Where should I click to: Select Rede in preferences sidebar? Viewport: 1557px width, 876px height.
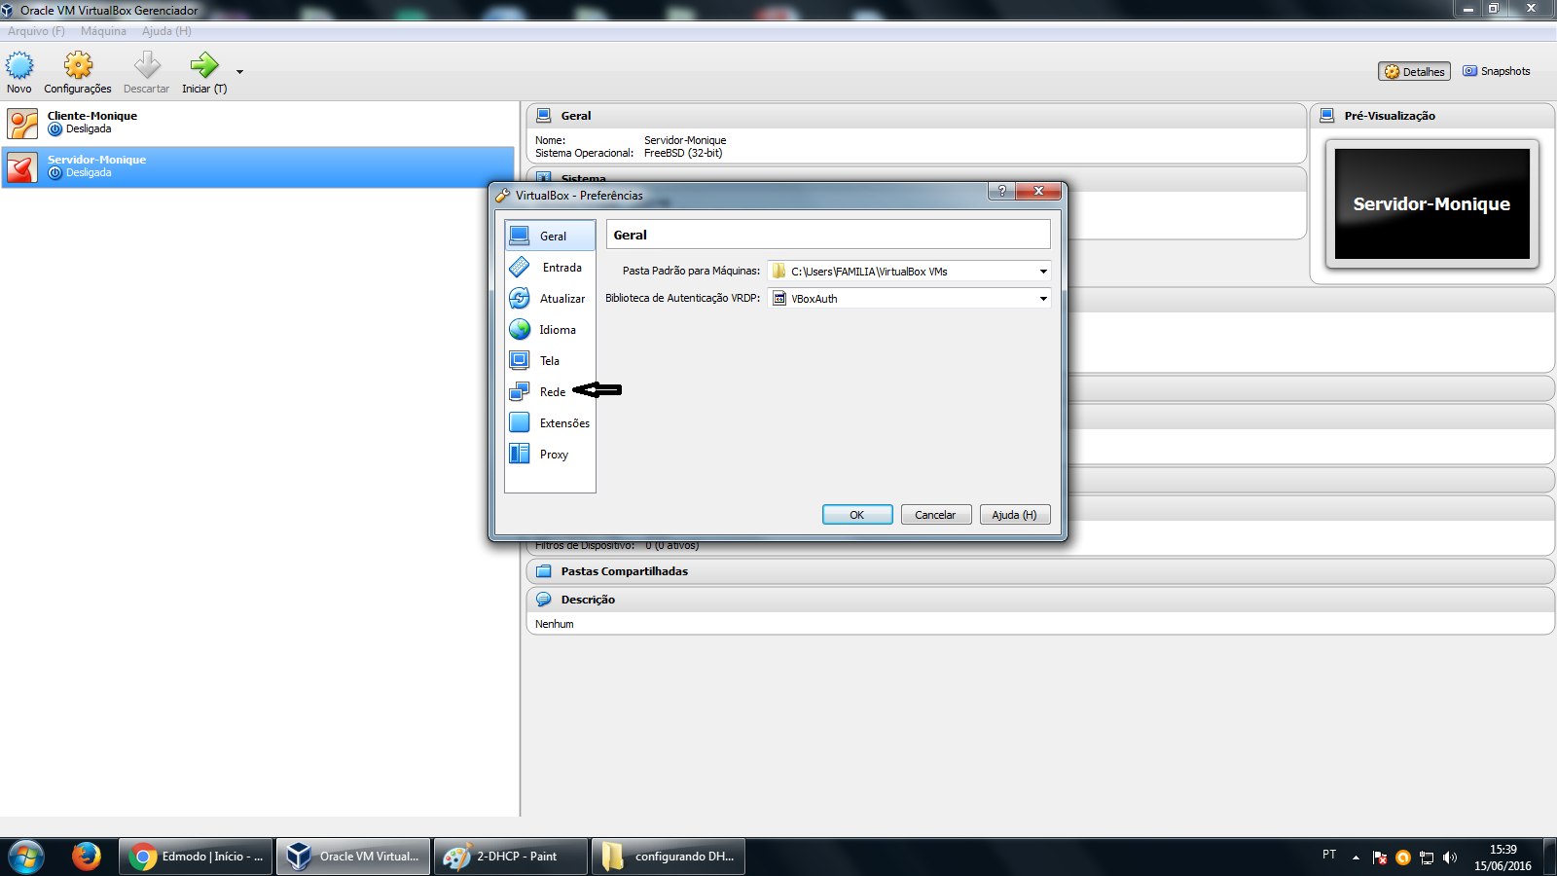pyautogui.click(x=550, y=391)
